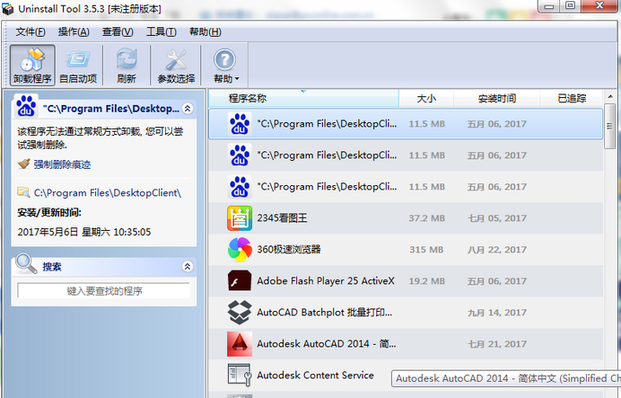Image resolution: width=621 pixels, height=398 pixels.
Task: Sort by 已追踪 column header
Action: tap(572, 98)
